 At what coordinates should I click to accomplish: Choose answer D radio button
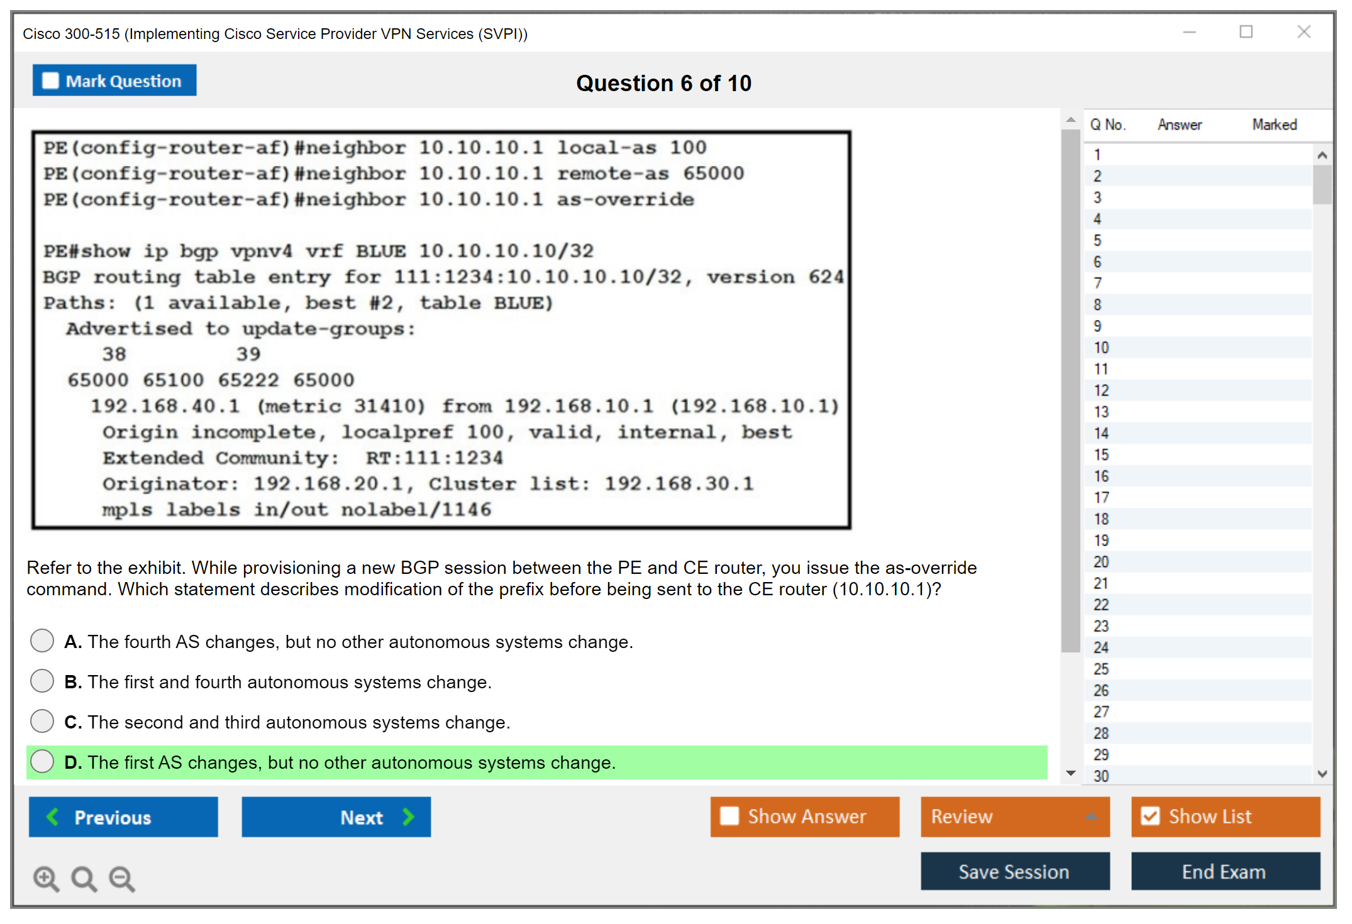[x=42, y=761]
